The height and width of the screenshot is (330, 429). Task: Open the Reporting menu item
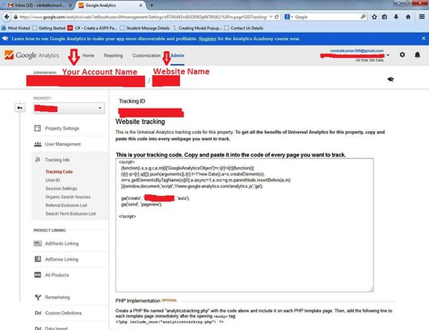point(114,55)
